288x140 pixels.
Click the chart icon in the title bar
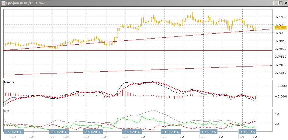[3, 3]
